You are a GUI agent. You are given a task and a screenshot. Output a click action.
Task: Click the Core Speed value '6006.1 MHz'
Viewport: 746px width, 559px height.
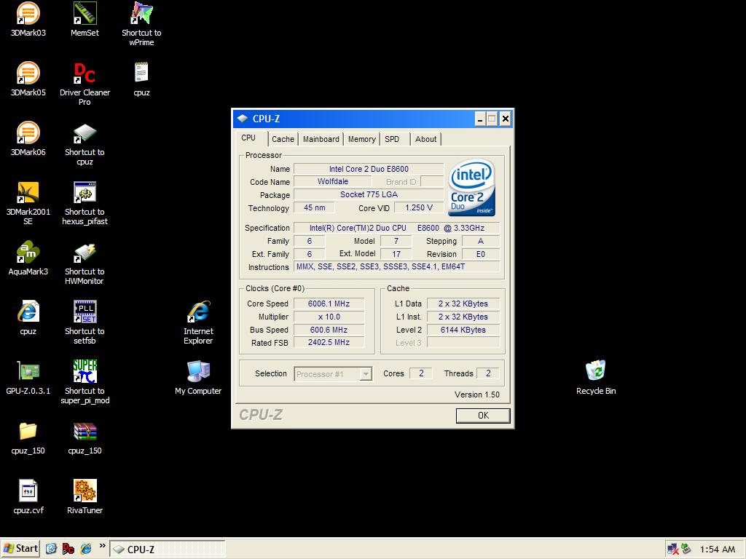[329, 304]
